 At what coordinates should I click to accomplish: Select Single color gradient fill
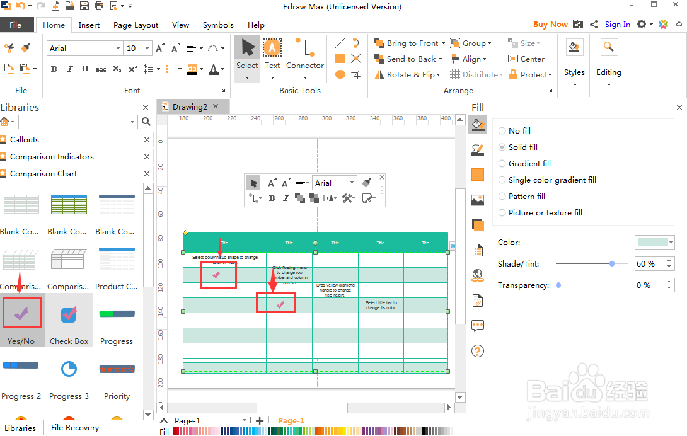click(x=547, y=180)
